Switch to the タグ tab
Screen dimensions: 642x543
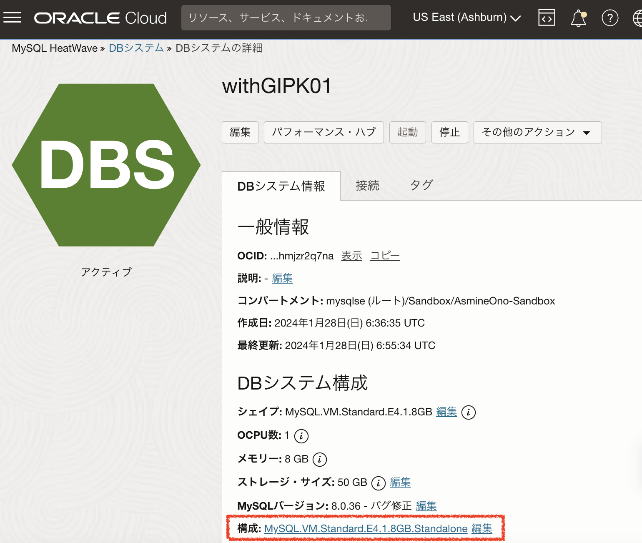point(421,186)
